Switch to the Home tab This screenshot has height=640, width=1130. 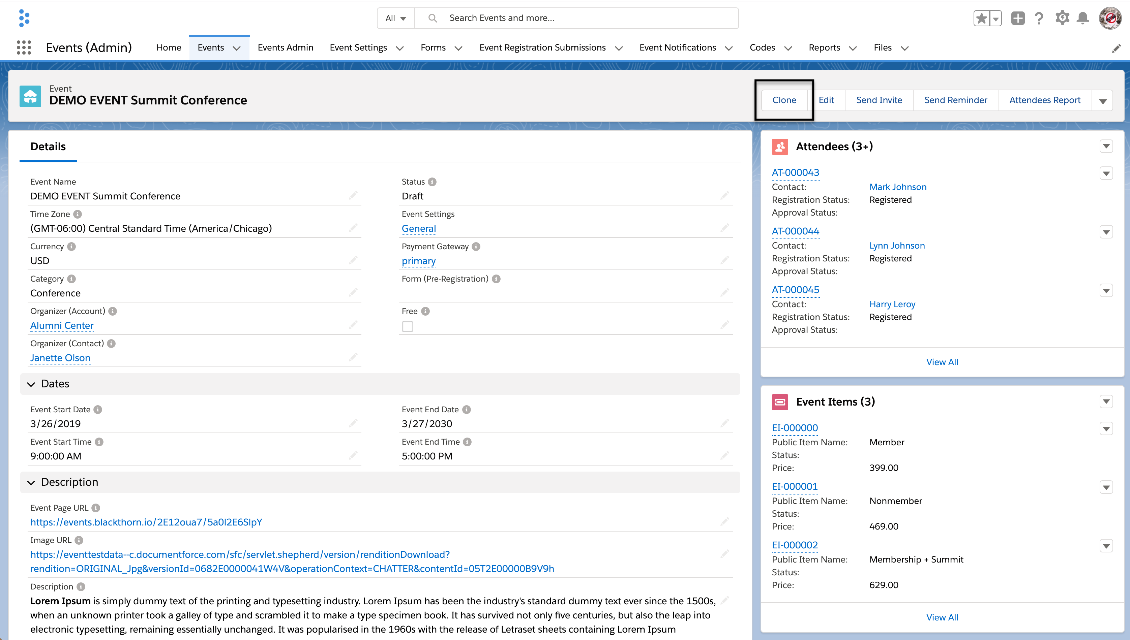[169, 47]
